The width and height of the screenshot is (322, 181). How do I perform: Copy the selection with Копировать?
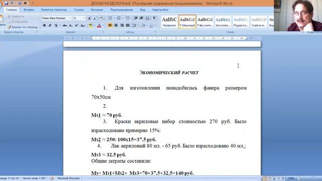(18, 22)
